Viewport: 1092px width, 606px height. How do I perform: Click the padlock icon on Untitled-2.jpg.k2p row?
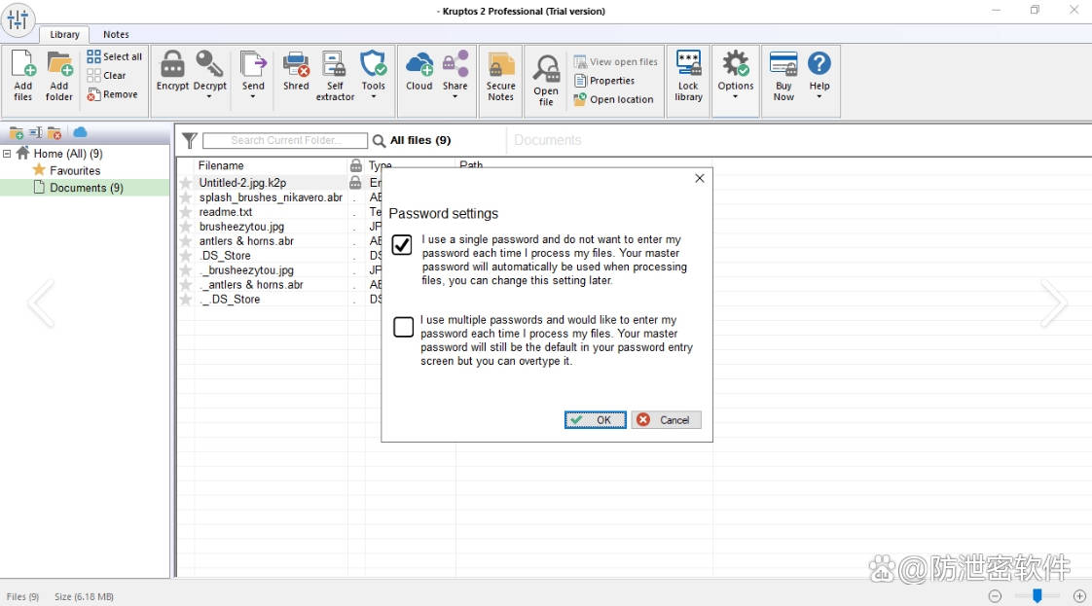355,182
